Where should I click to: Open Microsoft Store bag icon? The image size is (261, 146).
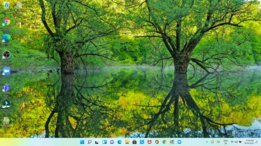135,142
